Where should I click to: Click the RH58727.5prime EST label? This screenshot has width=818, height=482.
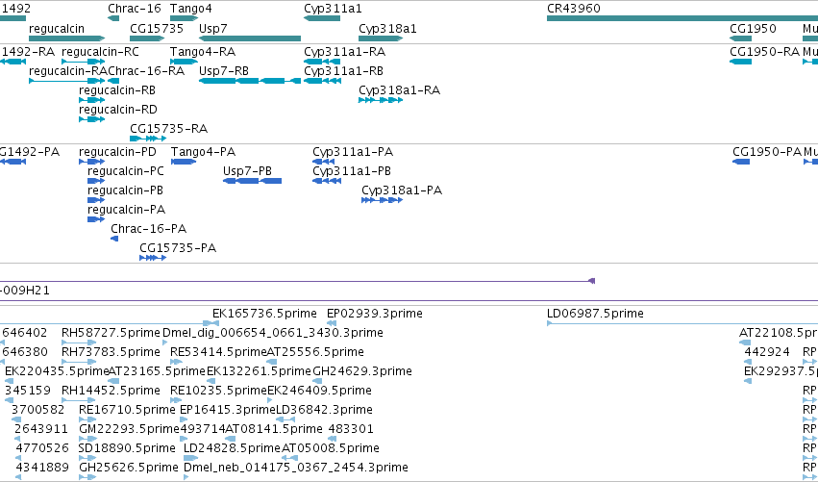111,333
